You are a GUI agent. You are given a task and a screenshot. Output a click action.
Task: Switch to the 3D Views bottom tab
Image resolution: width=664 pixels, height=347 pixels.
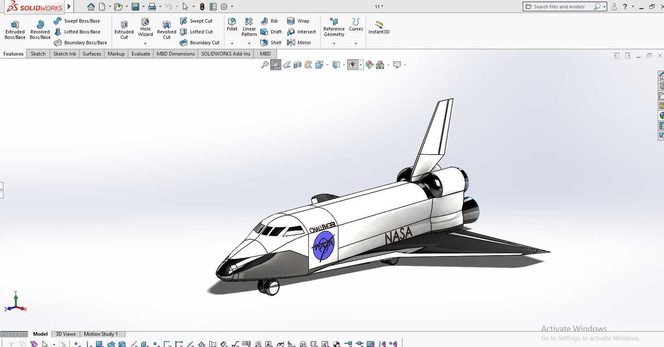[66, 334]
